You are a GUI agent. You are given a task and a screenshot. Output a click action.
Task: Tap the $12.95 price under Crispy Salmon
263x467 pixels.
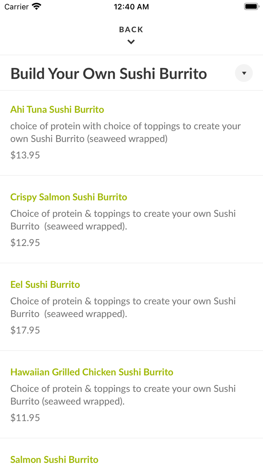[x=25, y=242]
